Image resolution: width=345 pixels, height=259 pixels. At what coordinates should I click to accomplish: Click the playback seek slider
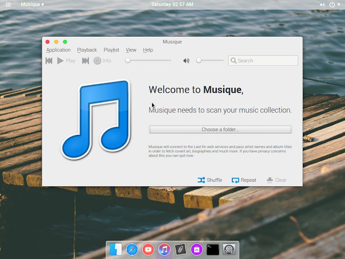coord(148,60)
